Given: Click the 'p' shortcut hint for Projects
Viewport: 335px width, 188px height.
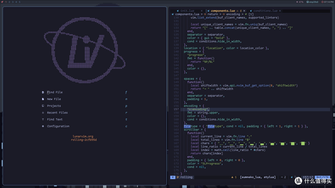Looking at the screenshot, I should pyautogui.click(x=126, y=106).
